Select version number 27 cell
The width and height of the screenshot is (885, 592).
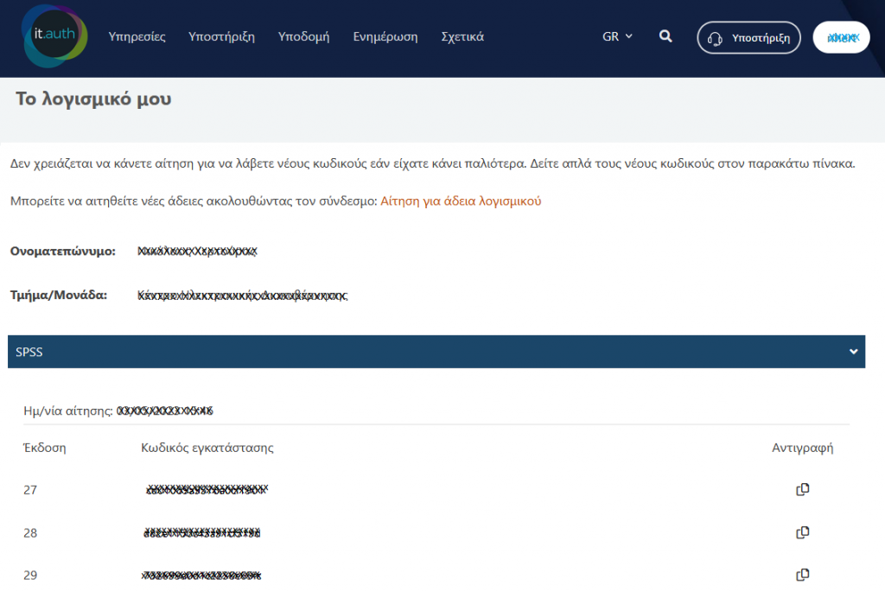[x=30, y=490]
